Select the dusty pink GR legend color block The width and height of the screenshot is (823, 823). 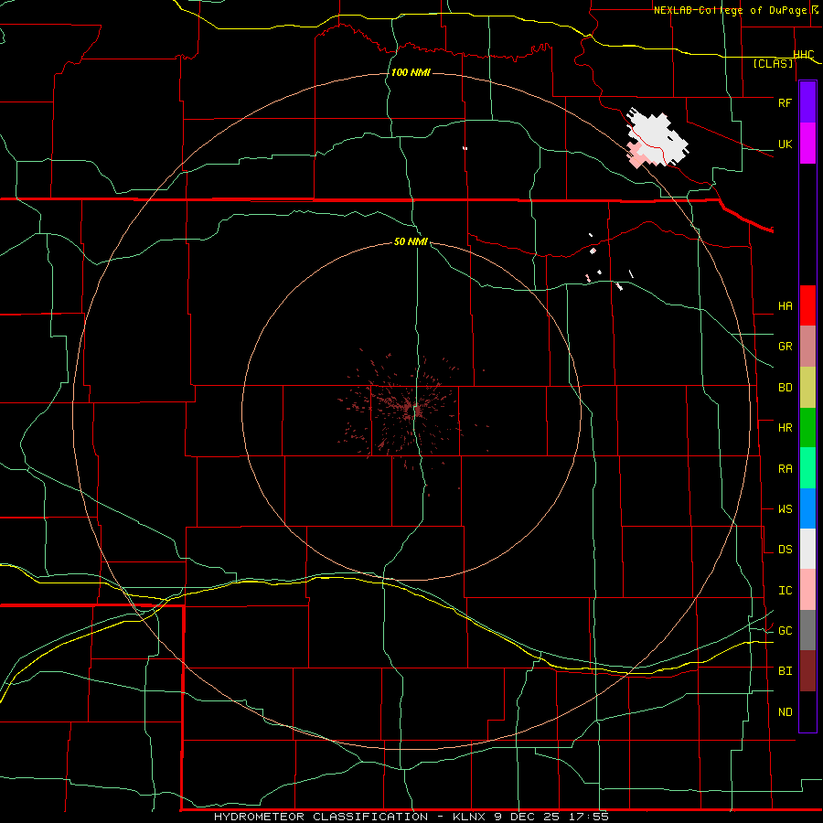pyautogui.click(x=807, y=347)
